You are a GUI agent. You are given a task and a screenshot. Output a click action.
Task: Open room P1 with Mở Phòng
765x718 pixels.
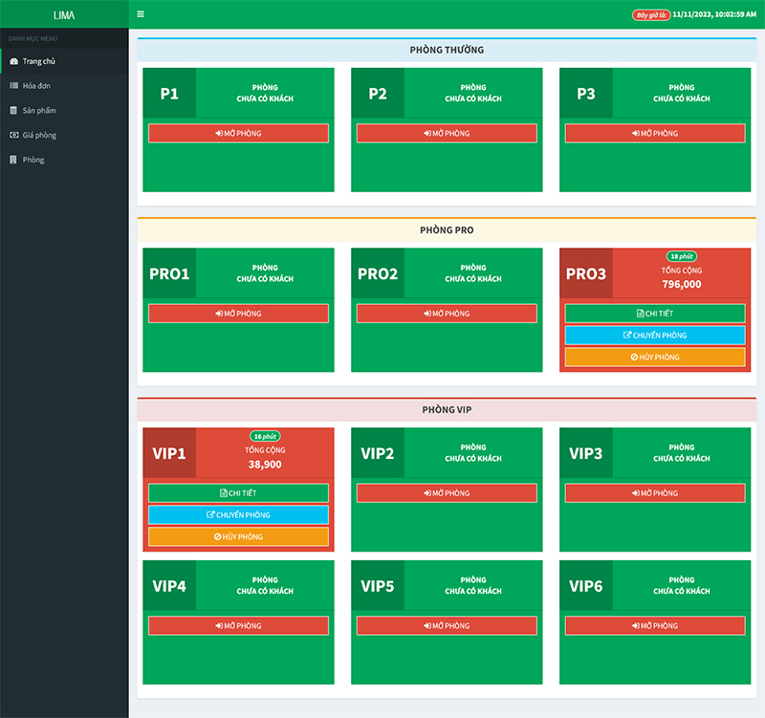coord(238,133)
